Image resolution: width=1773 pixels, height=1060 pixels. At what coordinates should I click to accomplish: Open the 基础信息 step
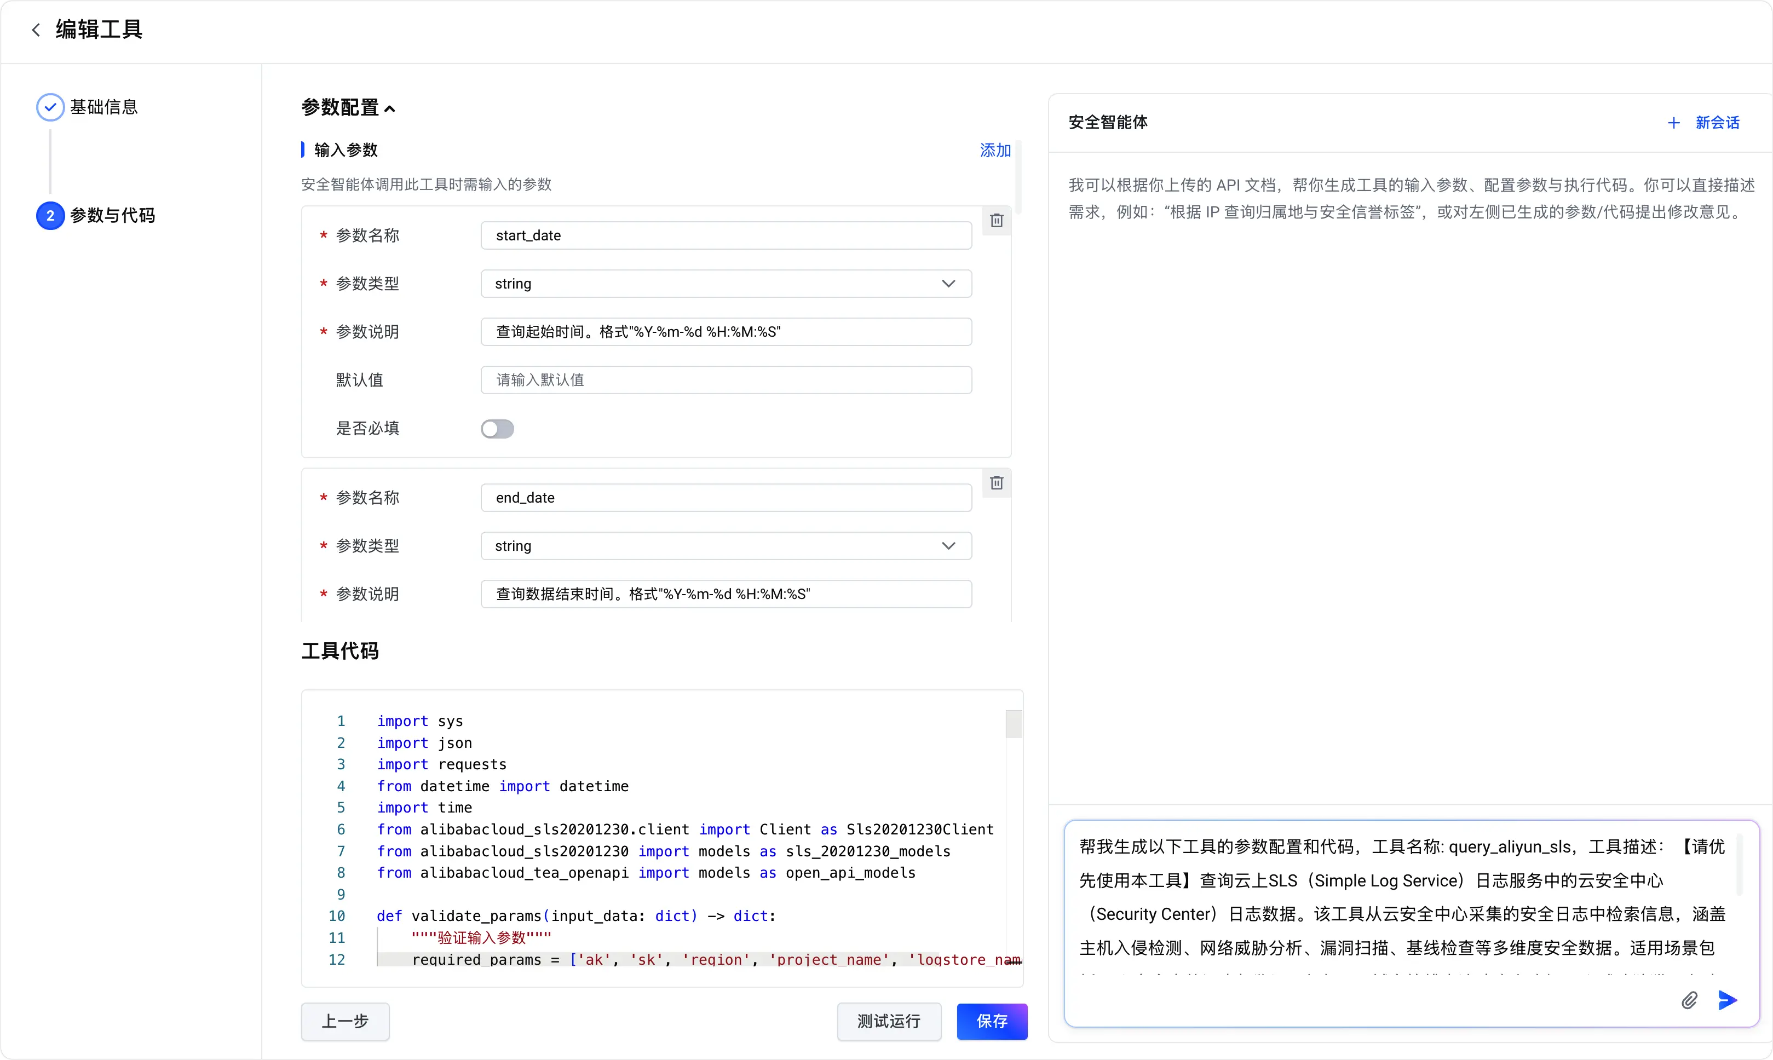click(103, 107)
